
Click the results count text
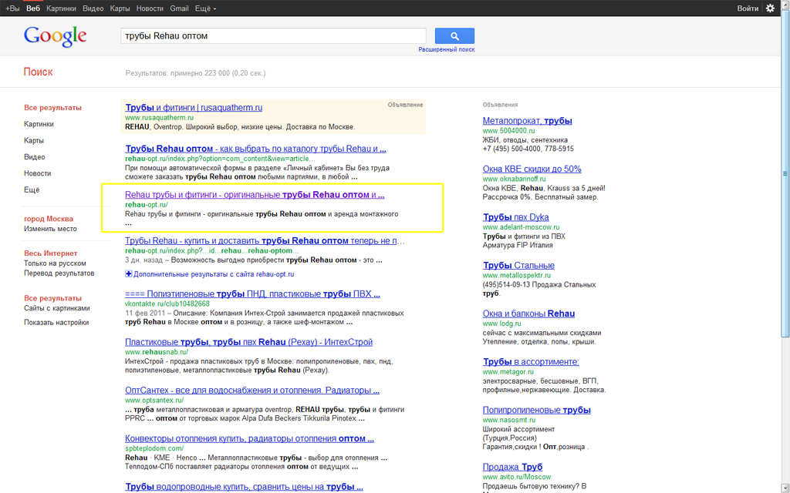pyautogui.click(x=195, y=73)
